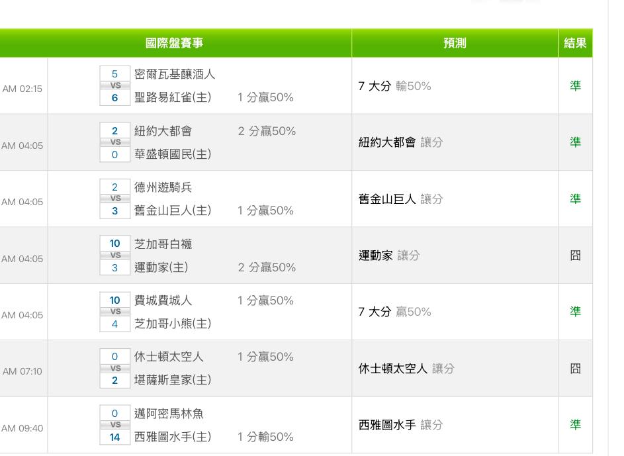Click AM 04:05 in the 費城費城人 row
The image size is (624, 456).
(22, 315)
